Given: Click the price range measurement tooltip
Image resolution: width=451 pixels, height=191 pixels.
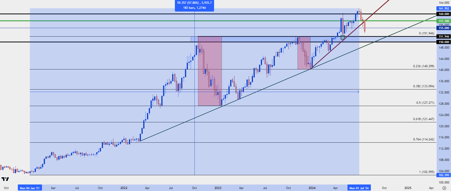Looking at the screenshot, I should 194,6.
